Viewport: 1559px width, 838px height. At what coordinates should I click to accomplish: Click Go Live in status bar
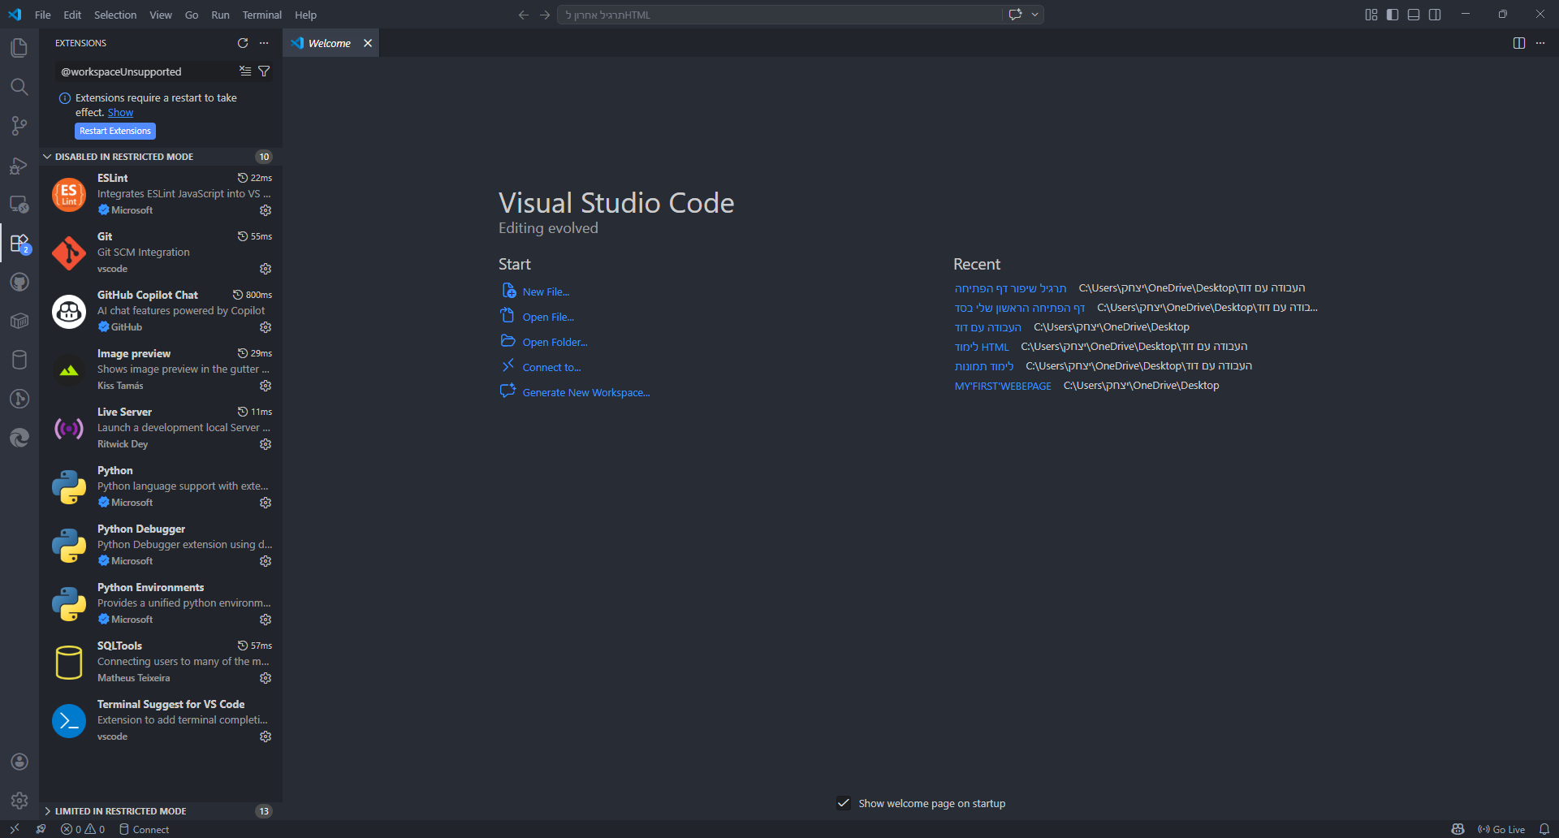1501,829
